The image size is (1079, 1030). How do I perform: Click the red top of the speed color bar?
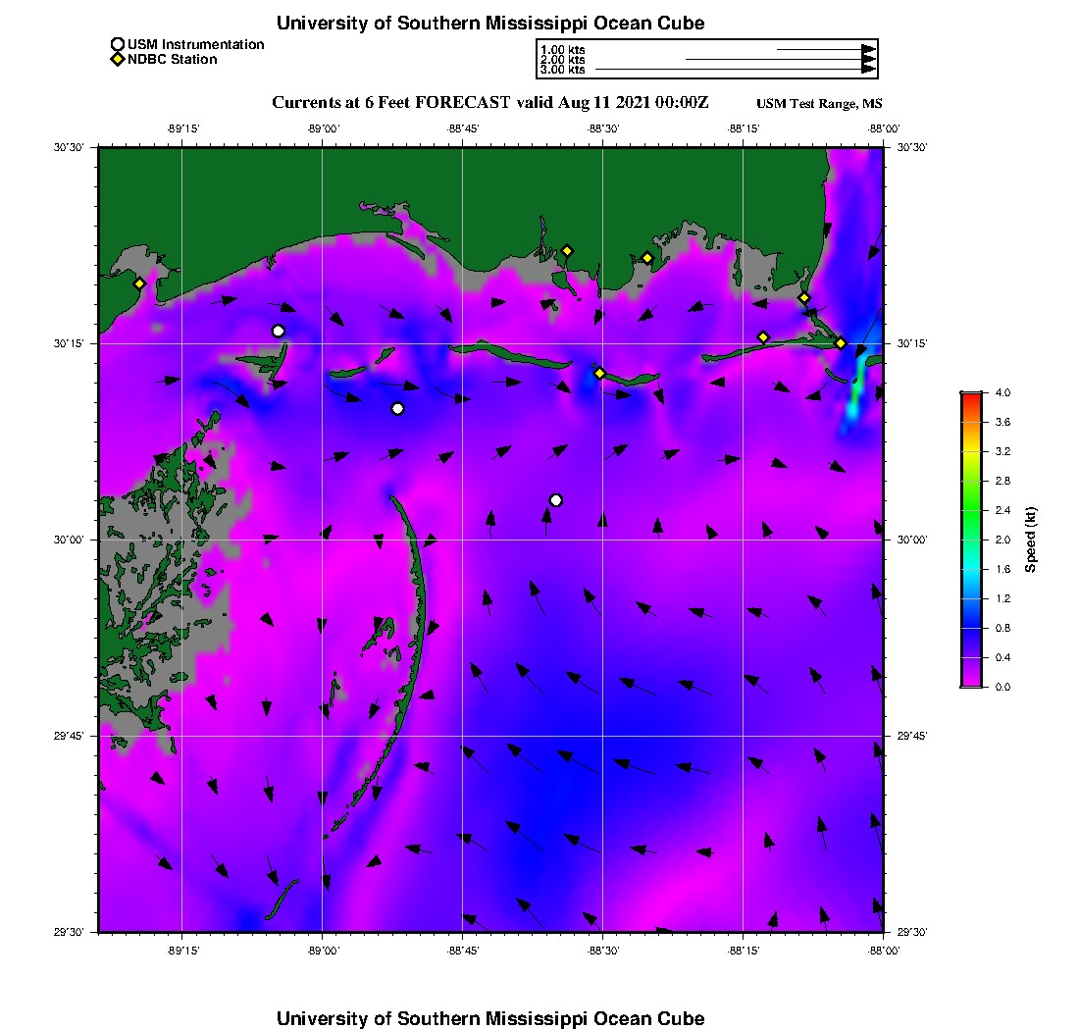point(971,396)
